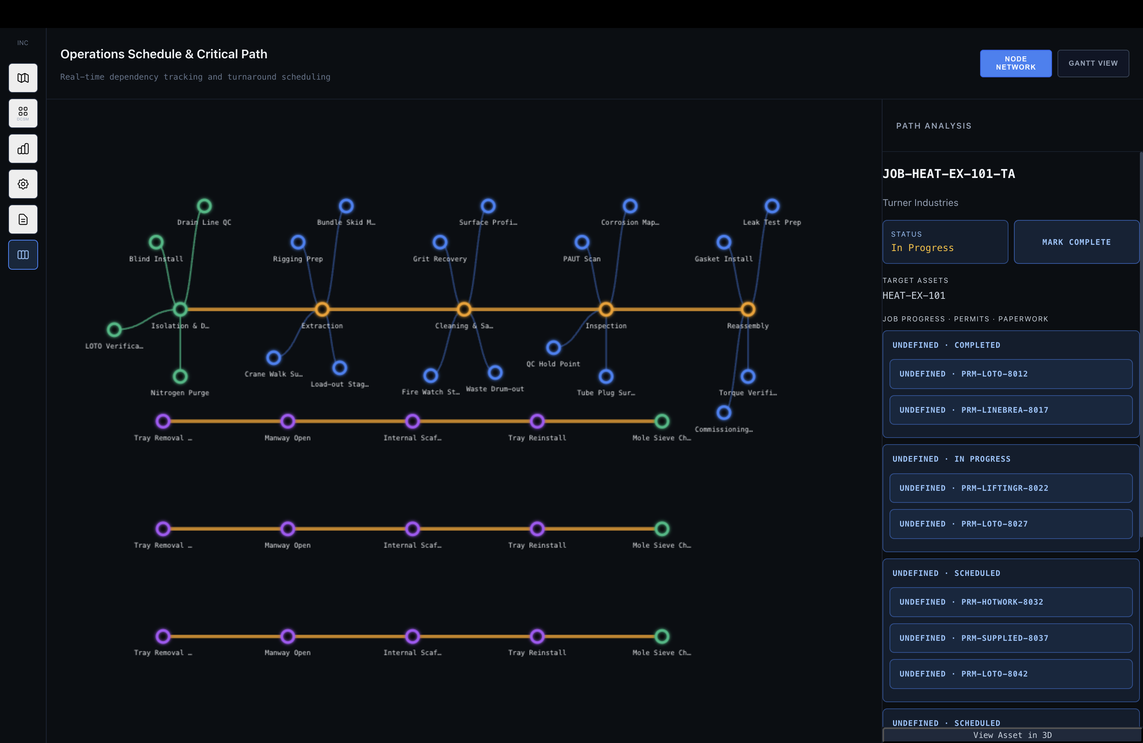This screenshot has width=1143, height=743.
Task: Click the INC label in sidebar
Action: (x=23, y=43)
